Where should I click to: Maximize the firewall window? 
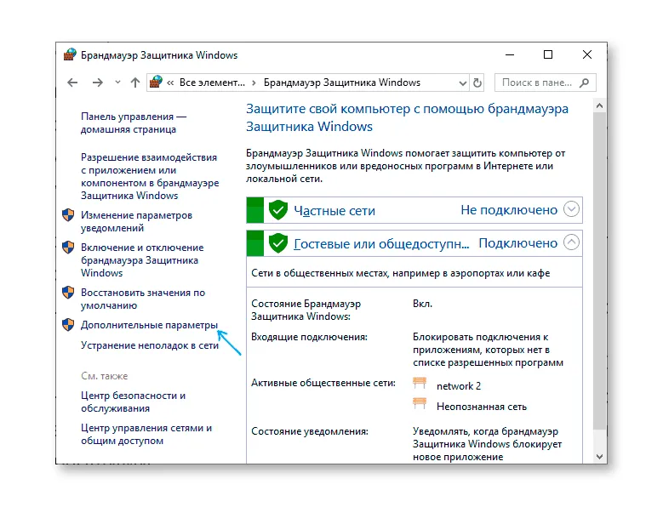pos(548,55)
